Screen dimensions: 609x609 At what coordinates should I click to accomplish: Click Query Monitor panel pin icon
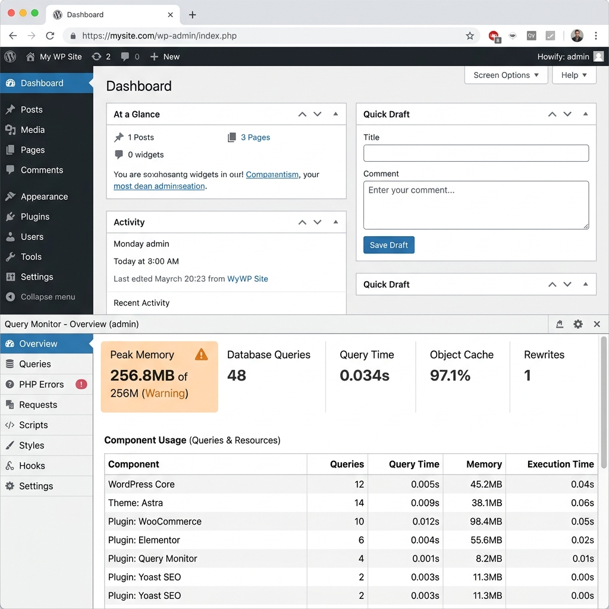559,324
